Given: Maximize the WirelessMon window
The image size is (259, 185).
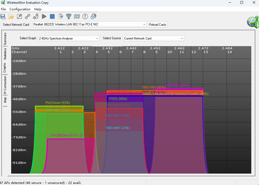Looking at the screenshot, I should pos(242,2).
